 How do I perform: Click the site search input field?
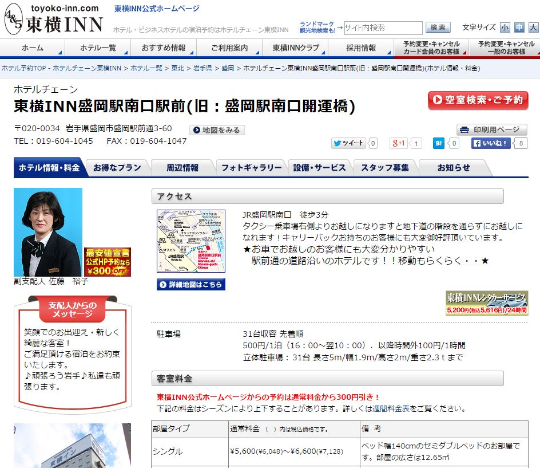[x=383, y=27]
